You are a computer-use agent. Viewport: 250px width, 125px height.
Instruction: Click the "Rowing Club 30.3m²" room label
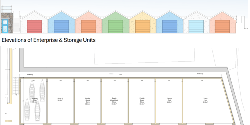pos(35,100)
